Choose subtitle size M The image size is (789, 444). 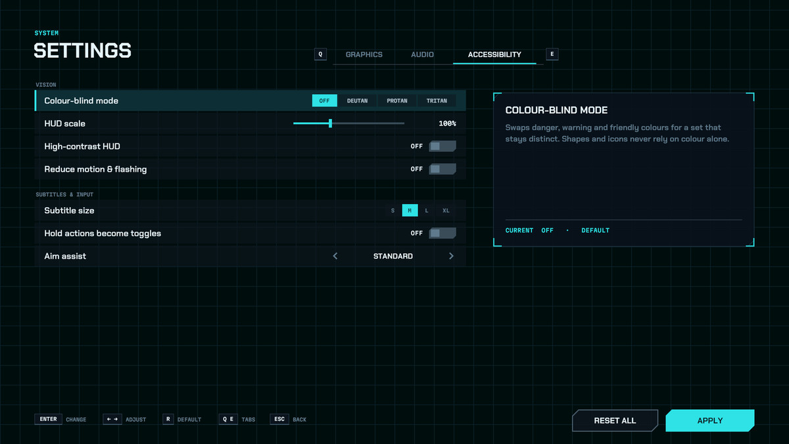coord(410,210)
